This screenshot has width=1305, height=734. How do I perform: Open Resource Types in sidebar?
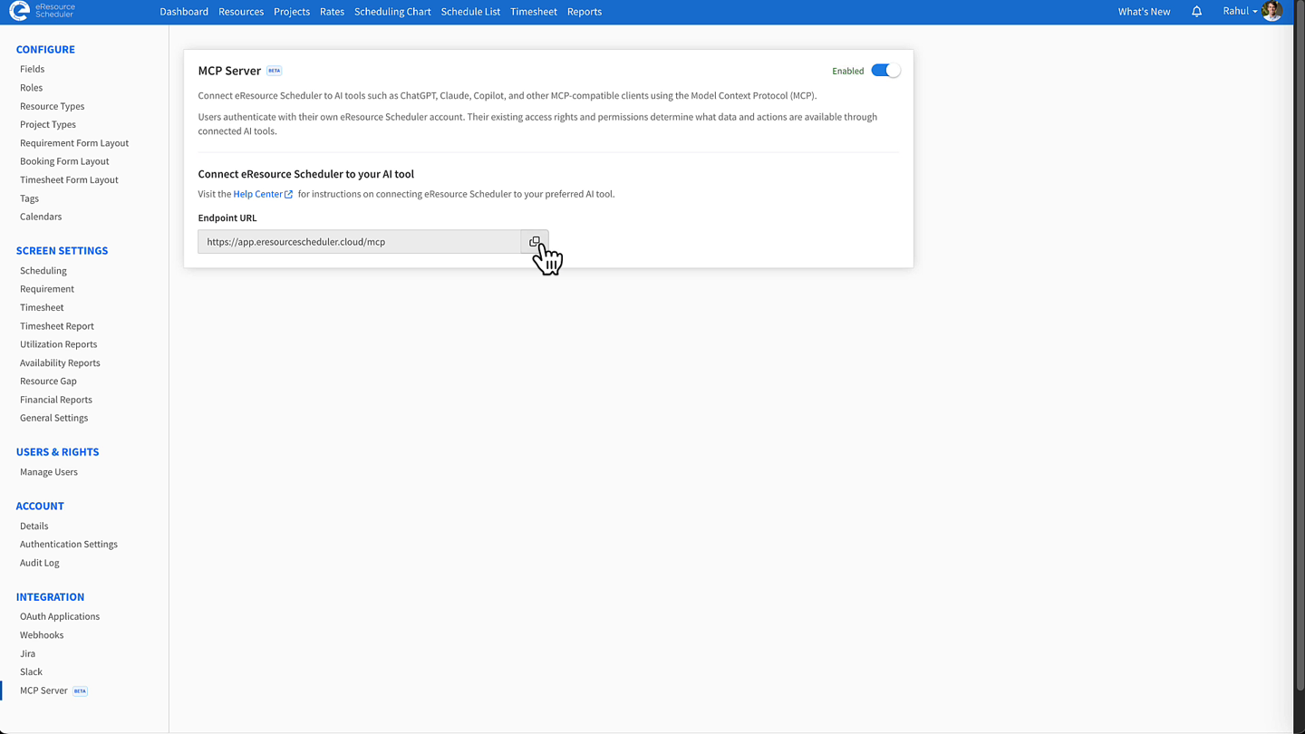click(53, 106)
